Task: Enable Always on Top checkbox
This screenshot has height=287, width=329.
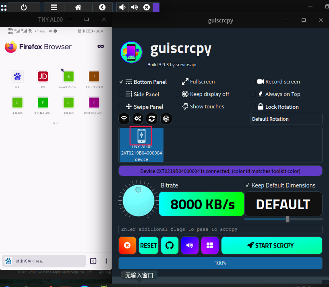Action: click(253, 94)
